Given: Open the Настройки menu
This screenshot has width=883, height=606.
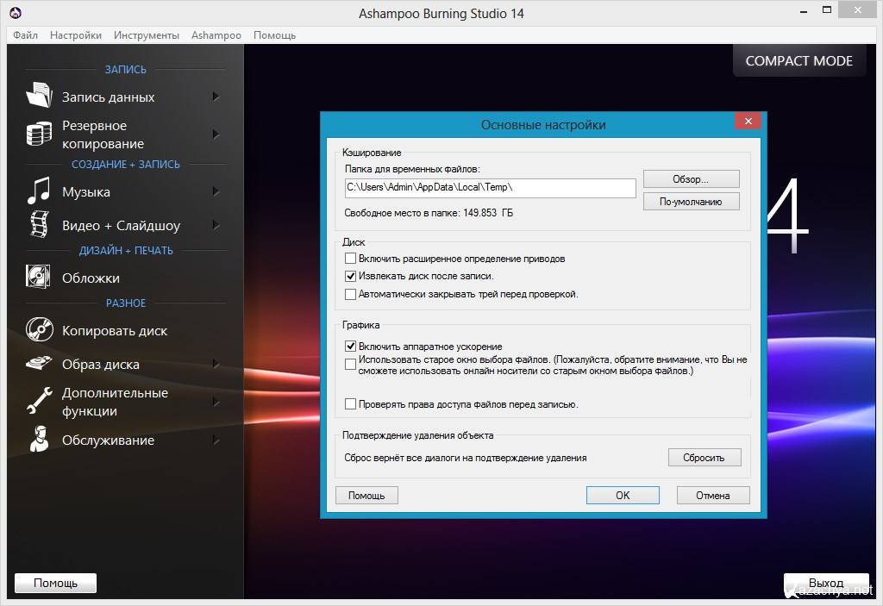Looking at the screenshot, I should coord(76,35).
